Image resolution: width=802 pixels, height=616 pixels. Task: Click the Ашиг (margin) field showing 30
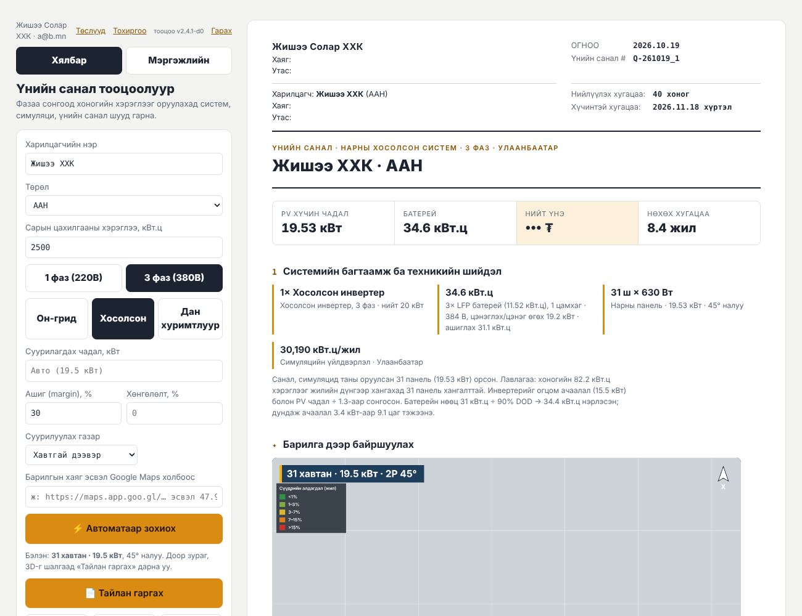click(73, 413)
